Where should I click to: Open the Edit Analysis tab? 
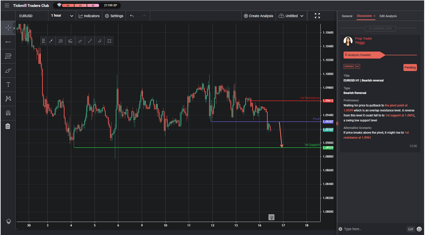pos(388,16)
